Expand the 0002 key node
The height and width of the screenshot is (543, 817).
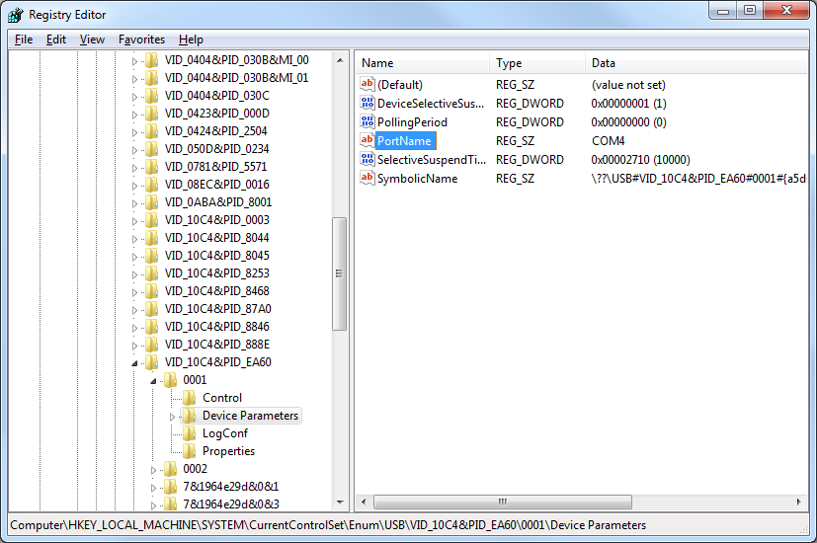pyautogui.click(x=154, y=469)
